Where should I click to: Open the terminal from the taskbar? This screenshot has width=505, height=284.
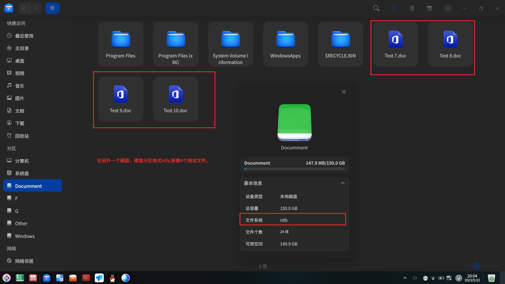[86, 278]
